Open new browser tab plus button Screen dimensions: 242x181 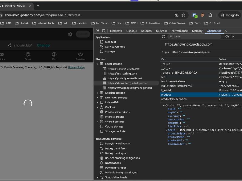point(38,6)
